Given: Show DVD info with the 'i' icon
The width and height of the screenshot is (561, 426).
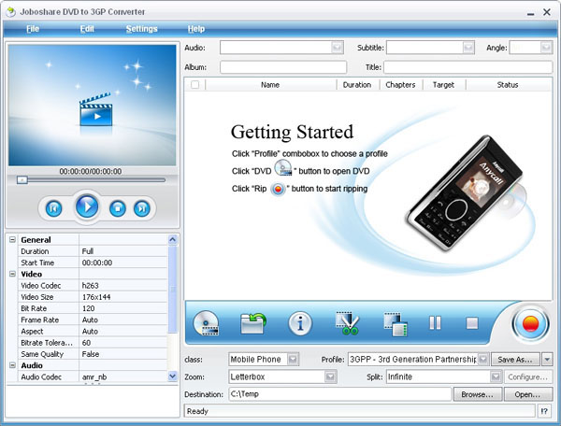Looking at the screenshot, I should tap(300, 324).
